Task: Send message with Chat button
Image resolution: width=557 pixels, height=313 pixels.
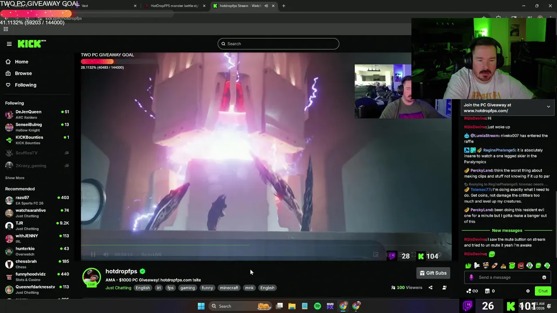Action: (543, 291)
